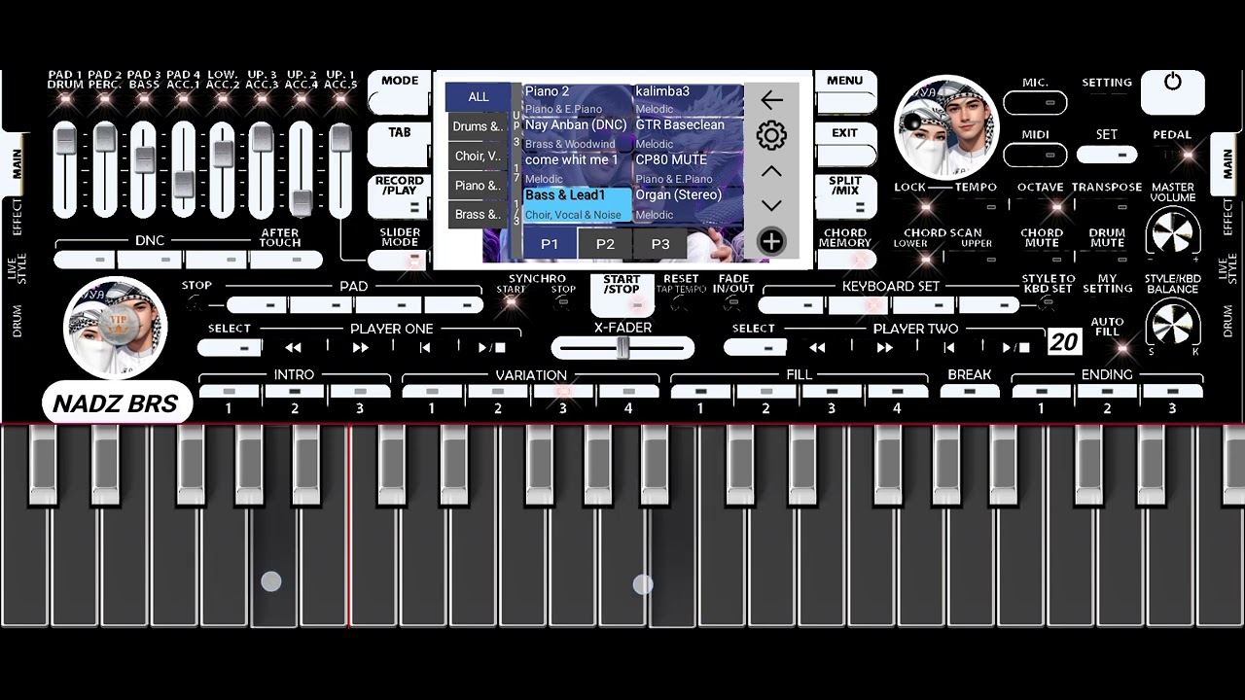Image resolution: width=1245 pixels, height=700 pixels.
Task: Fast-forward Player One
Action: (360, 347)
